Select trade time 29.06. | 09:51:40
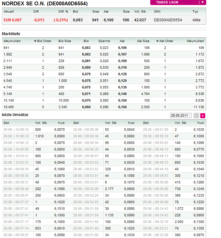The width and height of the screenshot is (221, 238). click(x=86, y=228)
